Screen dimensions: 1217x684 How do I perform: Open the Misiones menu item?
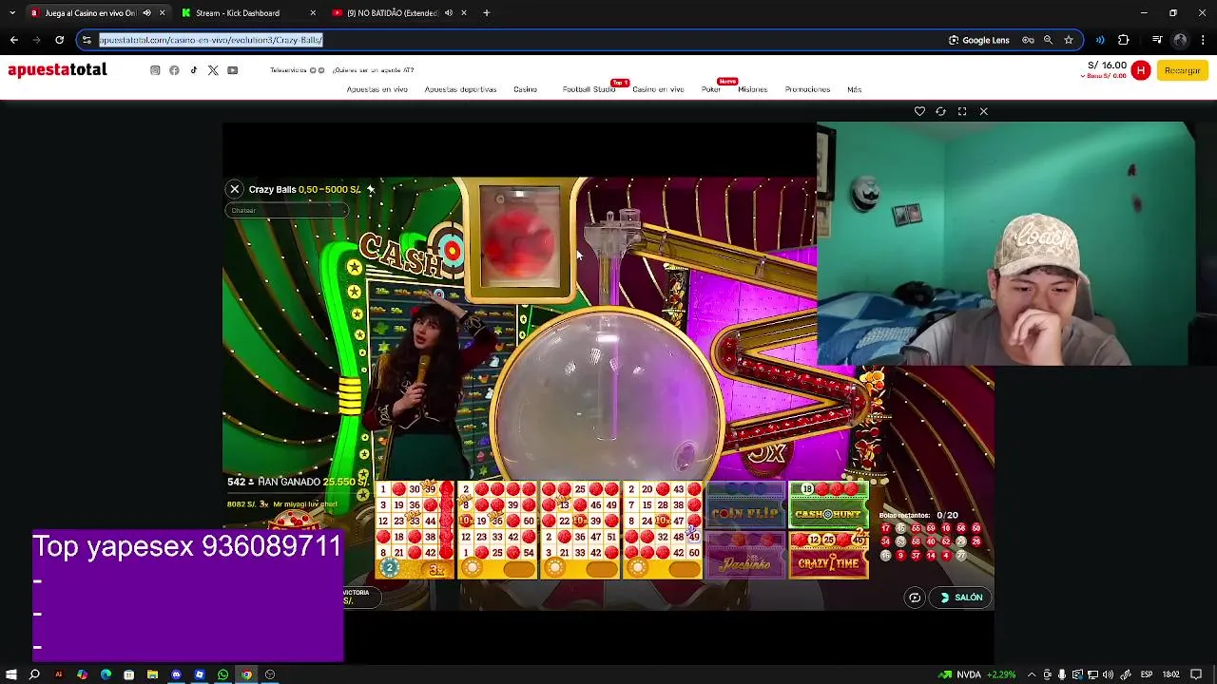tap(752, 89)
